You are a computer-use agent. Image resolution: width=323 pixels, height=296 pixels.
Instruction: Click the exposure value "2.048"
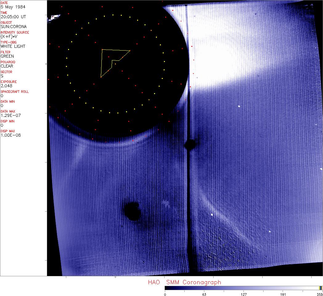click(x=6, y=86)
